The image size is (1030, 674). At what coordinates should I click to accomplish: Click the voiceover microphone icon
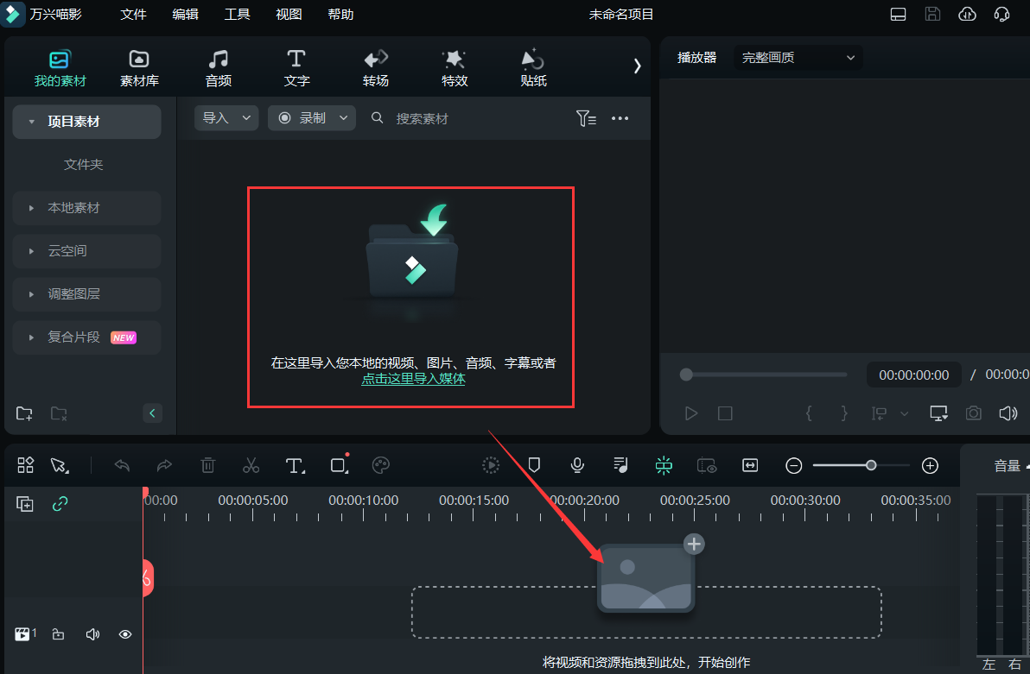click(x=577, y=465)
